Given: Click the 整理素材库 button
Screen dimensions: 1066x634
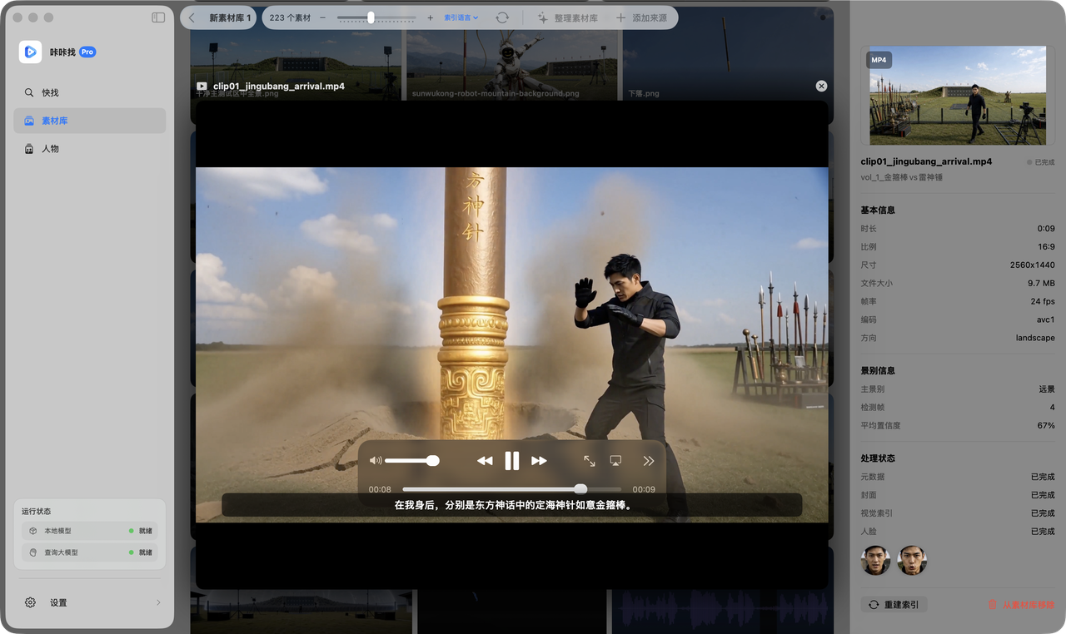Looking at the screenshot, I should click(x=568, y=17).
